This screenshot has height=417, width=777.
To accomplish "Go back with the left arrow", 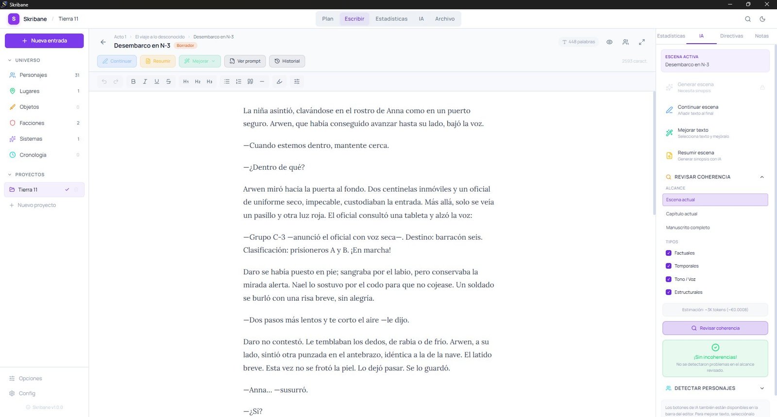I will point(103,42).
